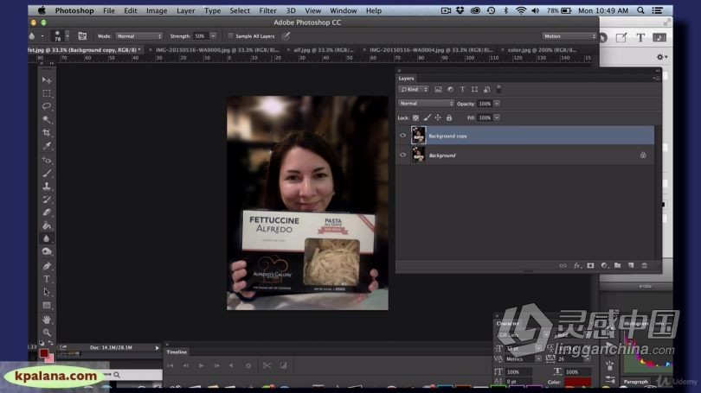The width and height of the screenshot is (701, 393).
Task: Open the layer style fx menu
Action: (577, 265)
